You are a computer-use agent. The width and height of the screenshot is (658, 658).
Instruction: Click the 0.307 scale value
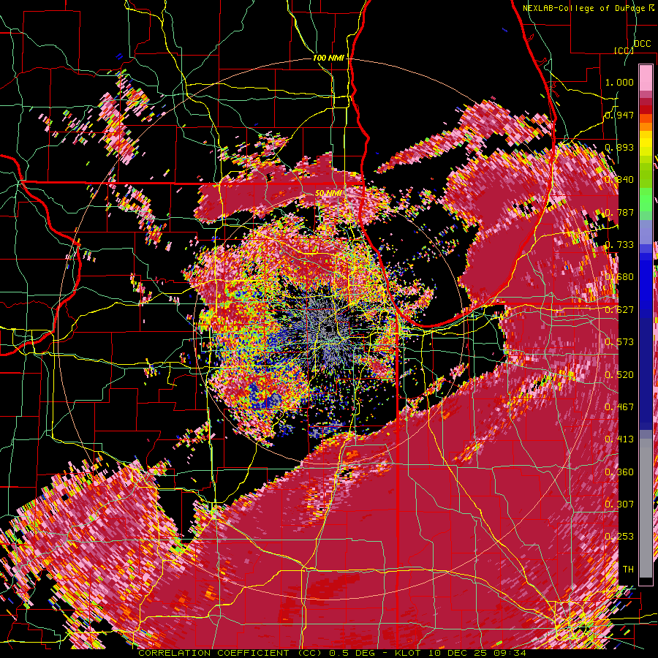click(x=619, y=504)
